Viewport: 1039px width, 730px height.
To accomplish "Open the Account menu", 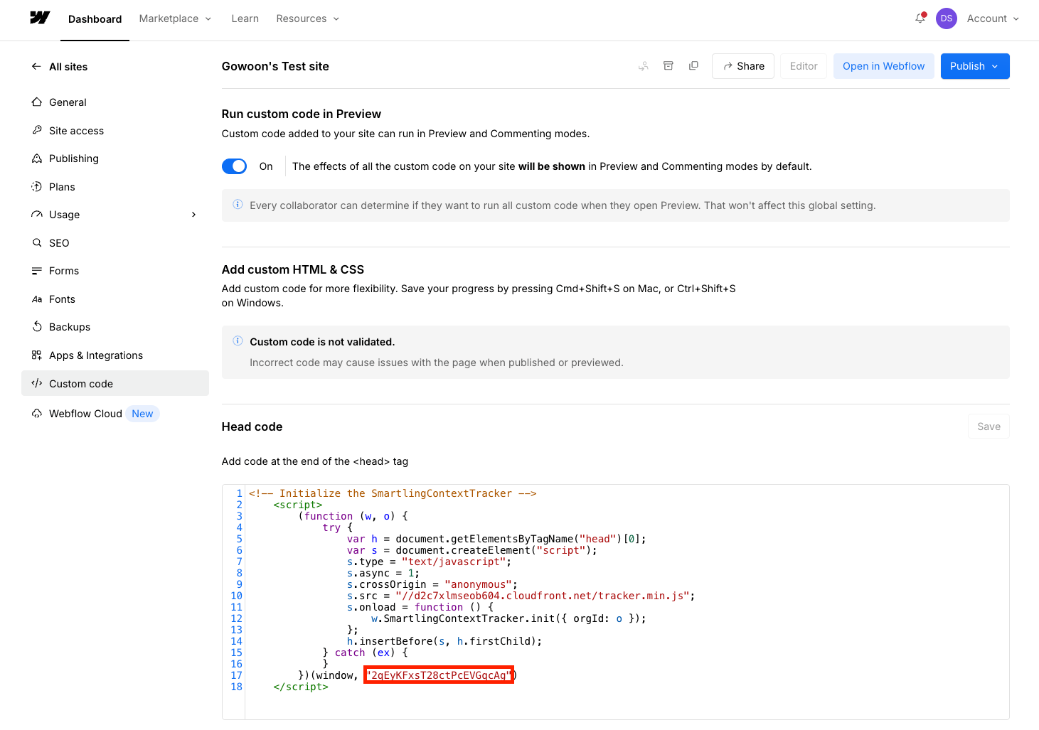I will 993,18.
